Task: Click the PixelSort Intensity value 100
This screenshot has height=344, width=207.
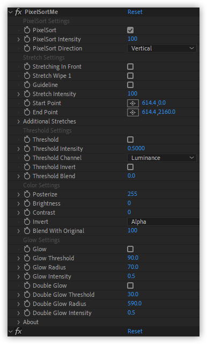Action: 132,39
